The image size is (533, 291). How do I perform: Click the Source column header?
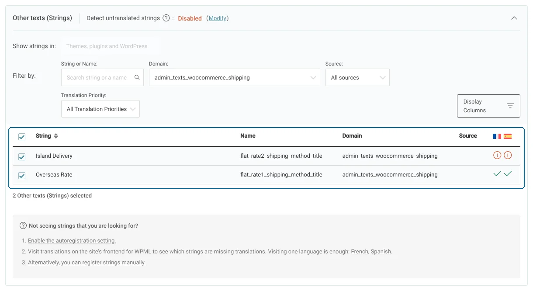click(x=468, y=136)
